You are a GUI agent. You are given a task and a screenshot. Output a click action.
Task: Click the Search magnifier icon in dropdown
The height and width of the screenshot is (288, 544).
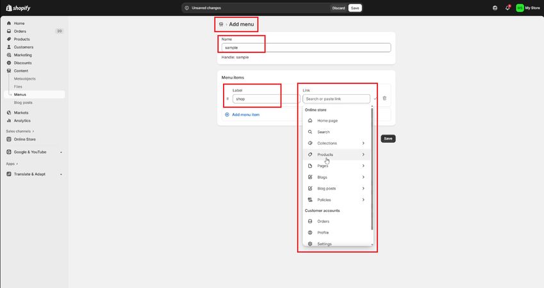[x=310, y=132]
